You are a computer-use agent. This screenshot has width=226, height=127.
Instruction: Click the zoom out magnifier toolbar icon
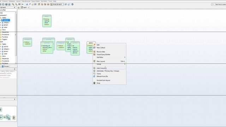click(16, 4)
